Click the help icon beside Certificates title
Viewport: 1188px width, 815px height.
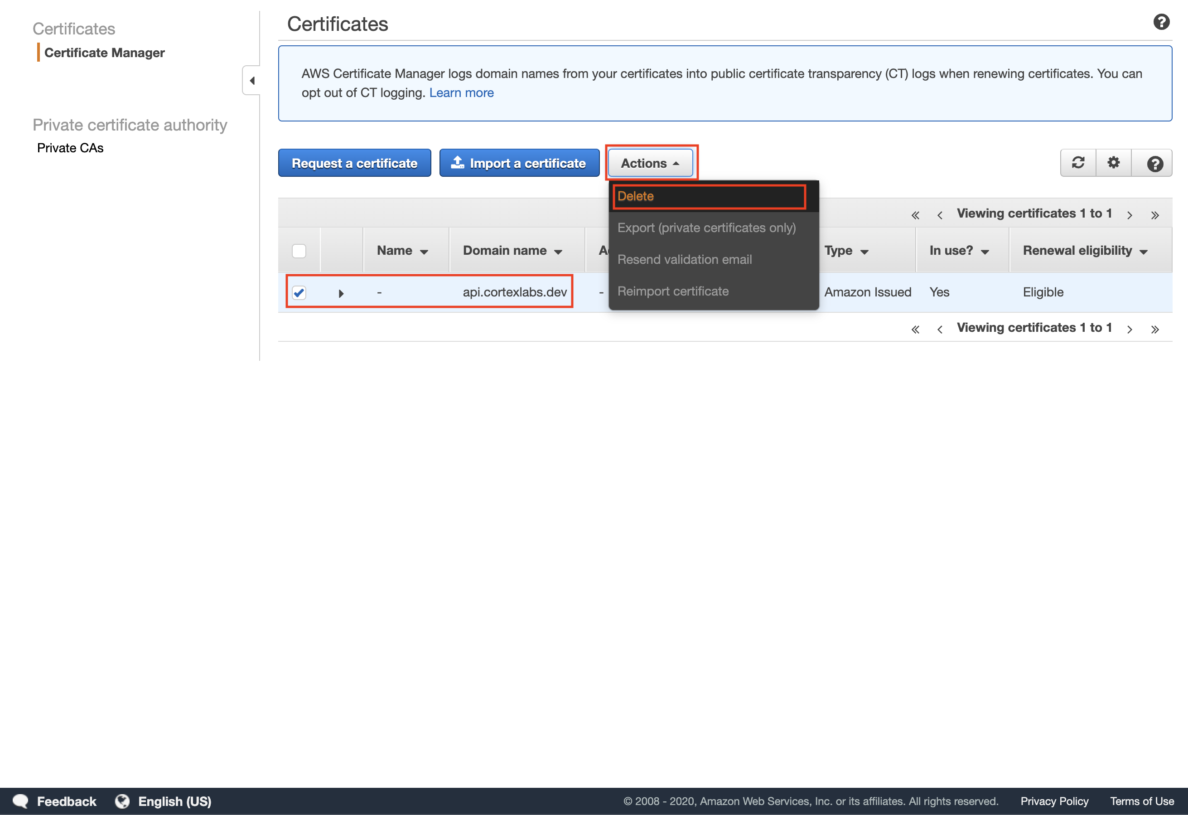(1161, 22)
